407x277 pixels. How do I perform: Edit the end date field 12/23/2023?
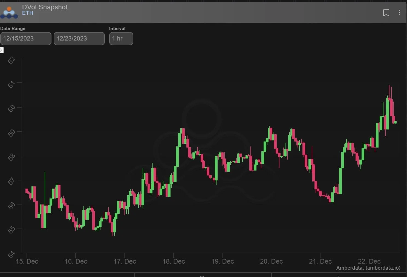click(x=79, y=39)
